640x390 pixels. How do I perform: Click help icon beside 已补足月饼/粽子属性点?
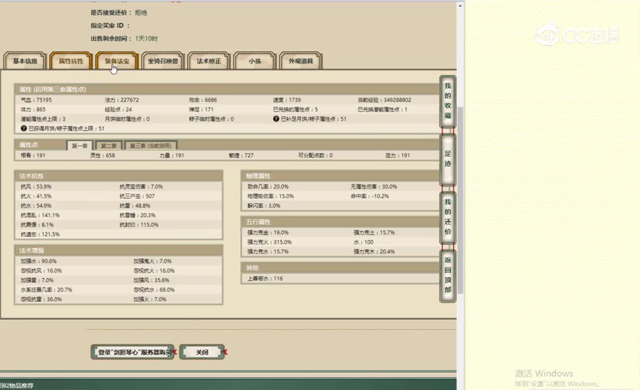[x=276, y=119]
